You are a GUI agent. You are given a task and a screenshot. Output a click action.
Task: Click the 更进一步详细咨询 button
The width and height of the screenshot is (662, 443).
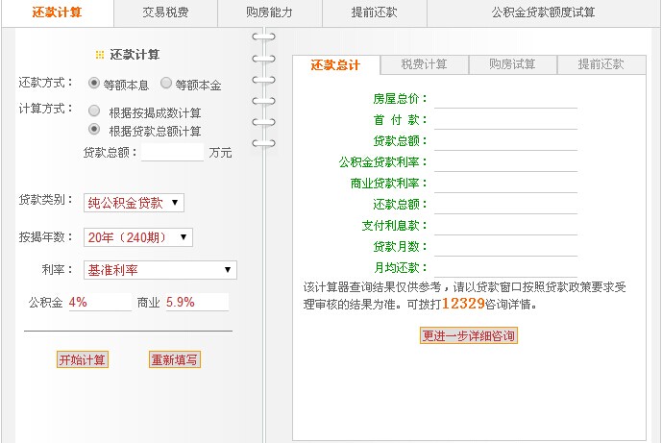click(x=469, y=335)
